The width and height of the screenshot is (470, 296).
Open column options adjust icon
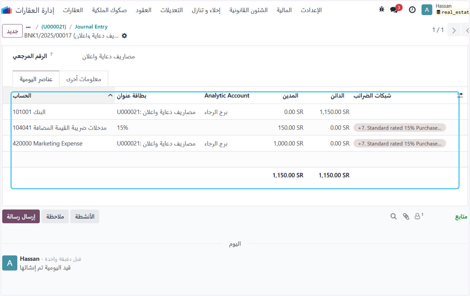(461, 95)
